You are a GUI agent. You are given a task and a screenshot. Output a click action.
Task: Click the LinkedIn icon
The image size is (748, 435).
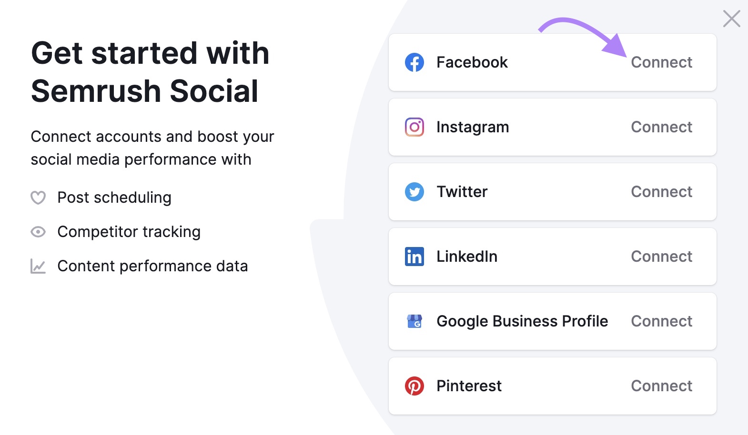click(x=415, y=257)
